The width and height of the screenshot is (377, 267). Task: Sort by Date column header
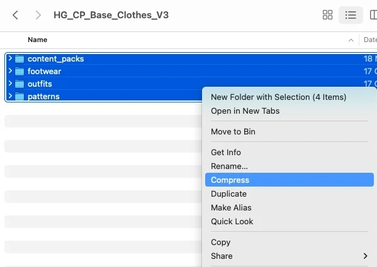click(x=370, y=40)
